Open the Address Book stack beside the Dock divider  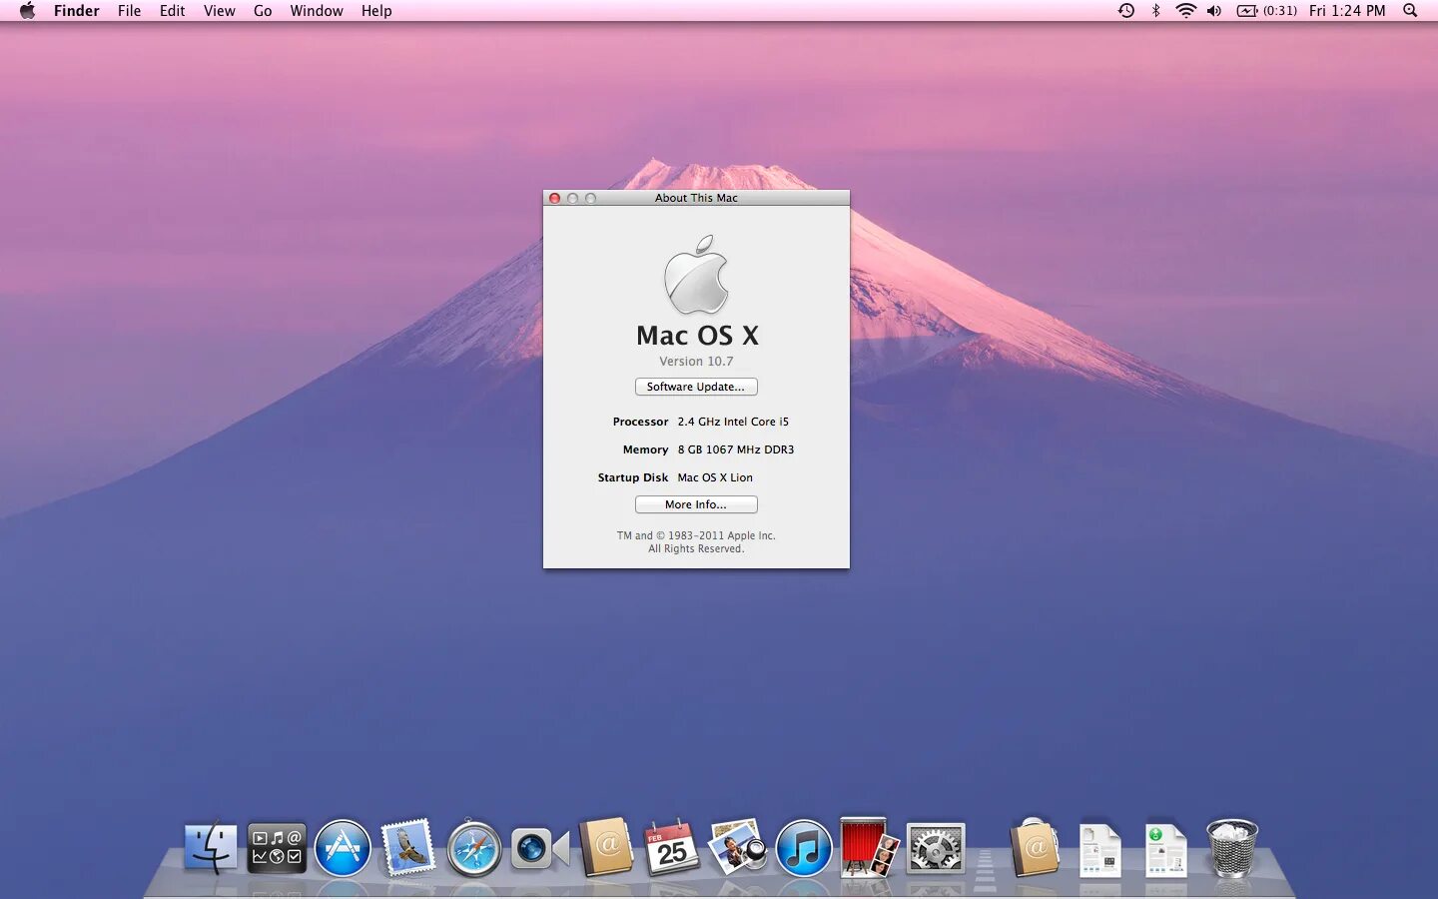[1035, 847]
